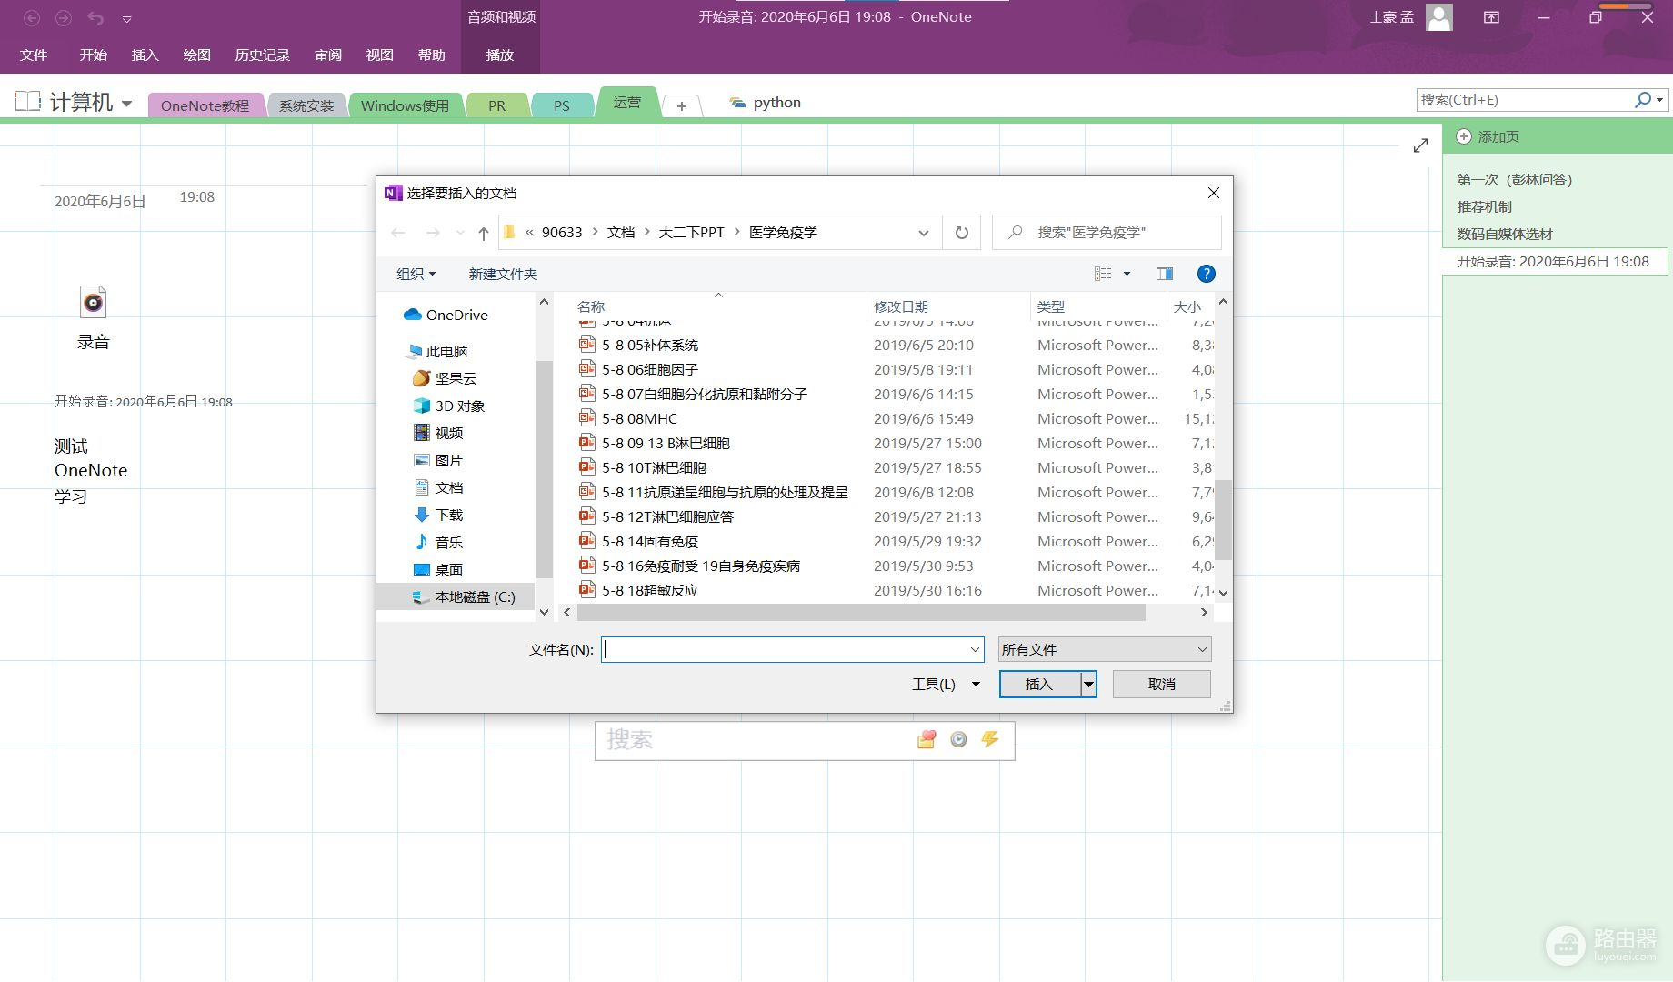Image resolution: width=1673 pixels, height=982 pixels.
Task: Expand the page to full view
Action: (1420, 145)
